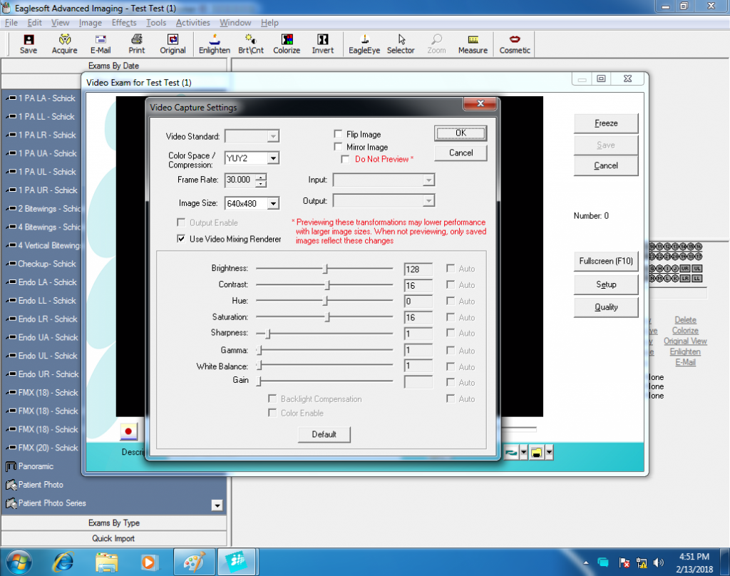This screenshot has width=730, height=576.
Task: Open the Cosmetic imaging tool
Action: pyautogui.click(x=515, y=44)
